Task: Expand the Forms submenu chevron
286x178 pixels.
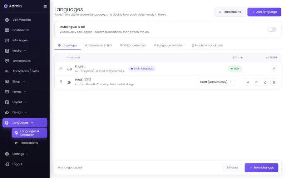Action: (x=25, y=92)
